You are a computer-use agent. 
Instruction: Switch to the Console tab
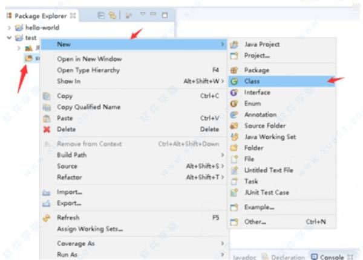click(x=331, y=256)
